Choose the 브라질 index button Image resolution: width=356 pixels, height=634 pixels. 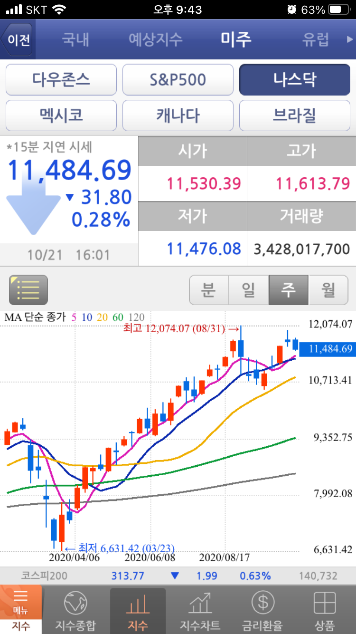pos(295,115)
